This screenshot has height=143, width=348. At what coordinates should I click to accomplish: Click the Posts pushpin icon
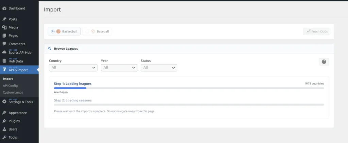click(x=4, y=19)
